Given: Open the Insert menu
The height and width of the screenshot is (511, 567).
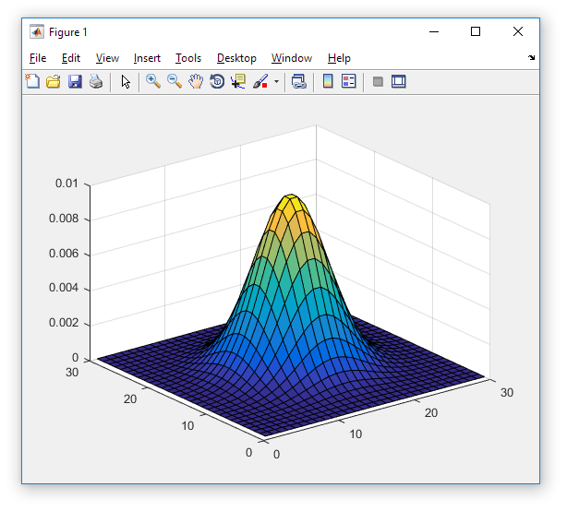Looking at the screenshot, I should (147, 58).
